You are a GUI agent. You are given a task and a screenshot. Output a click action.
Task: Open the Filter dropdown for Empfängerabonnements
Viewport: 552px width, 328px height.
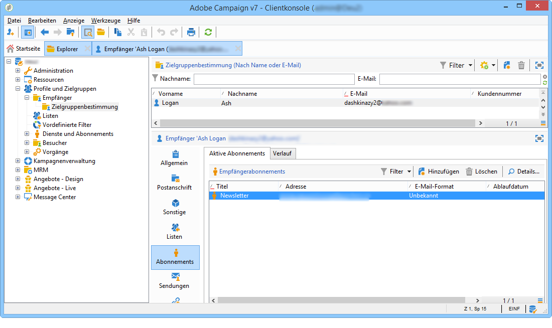[396, 172]
